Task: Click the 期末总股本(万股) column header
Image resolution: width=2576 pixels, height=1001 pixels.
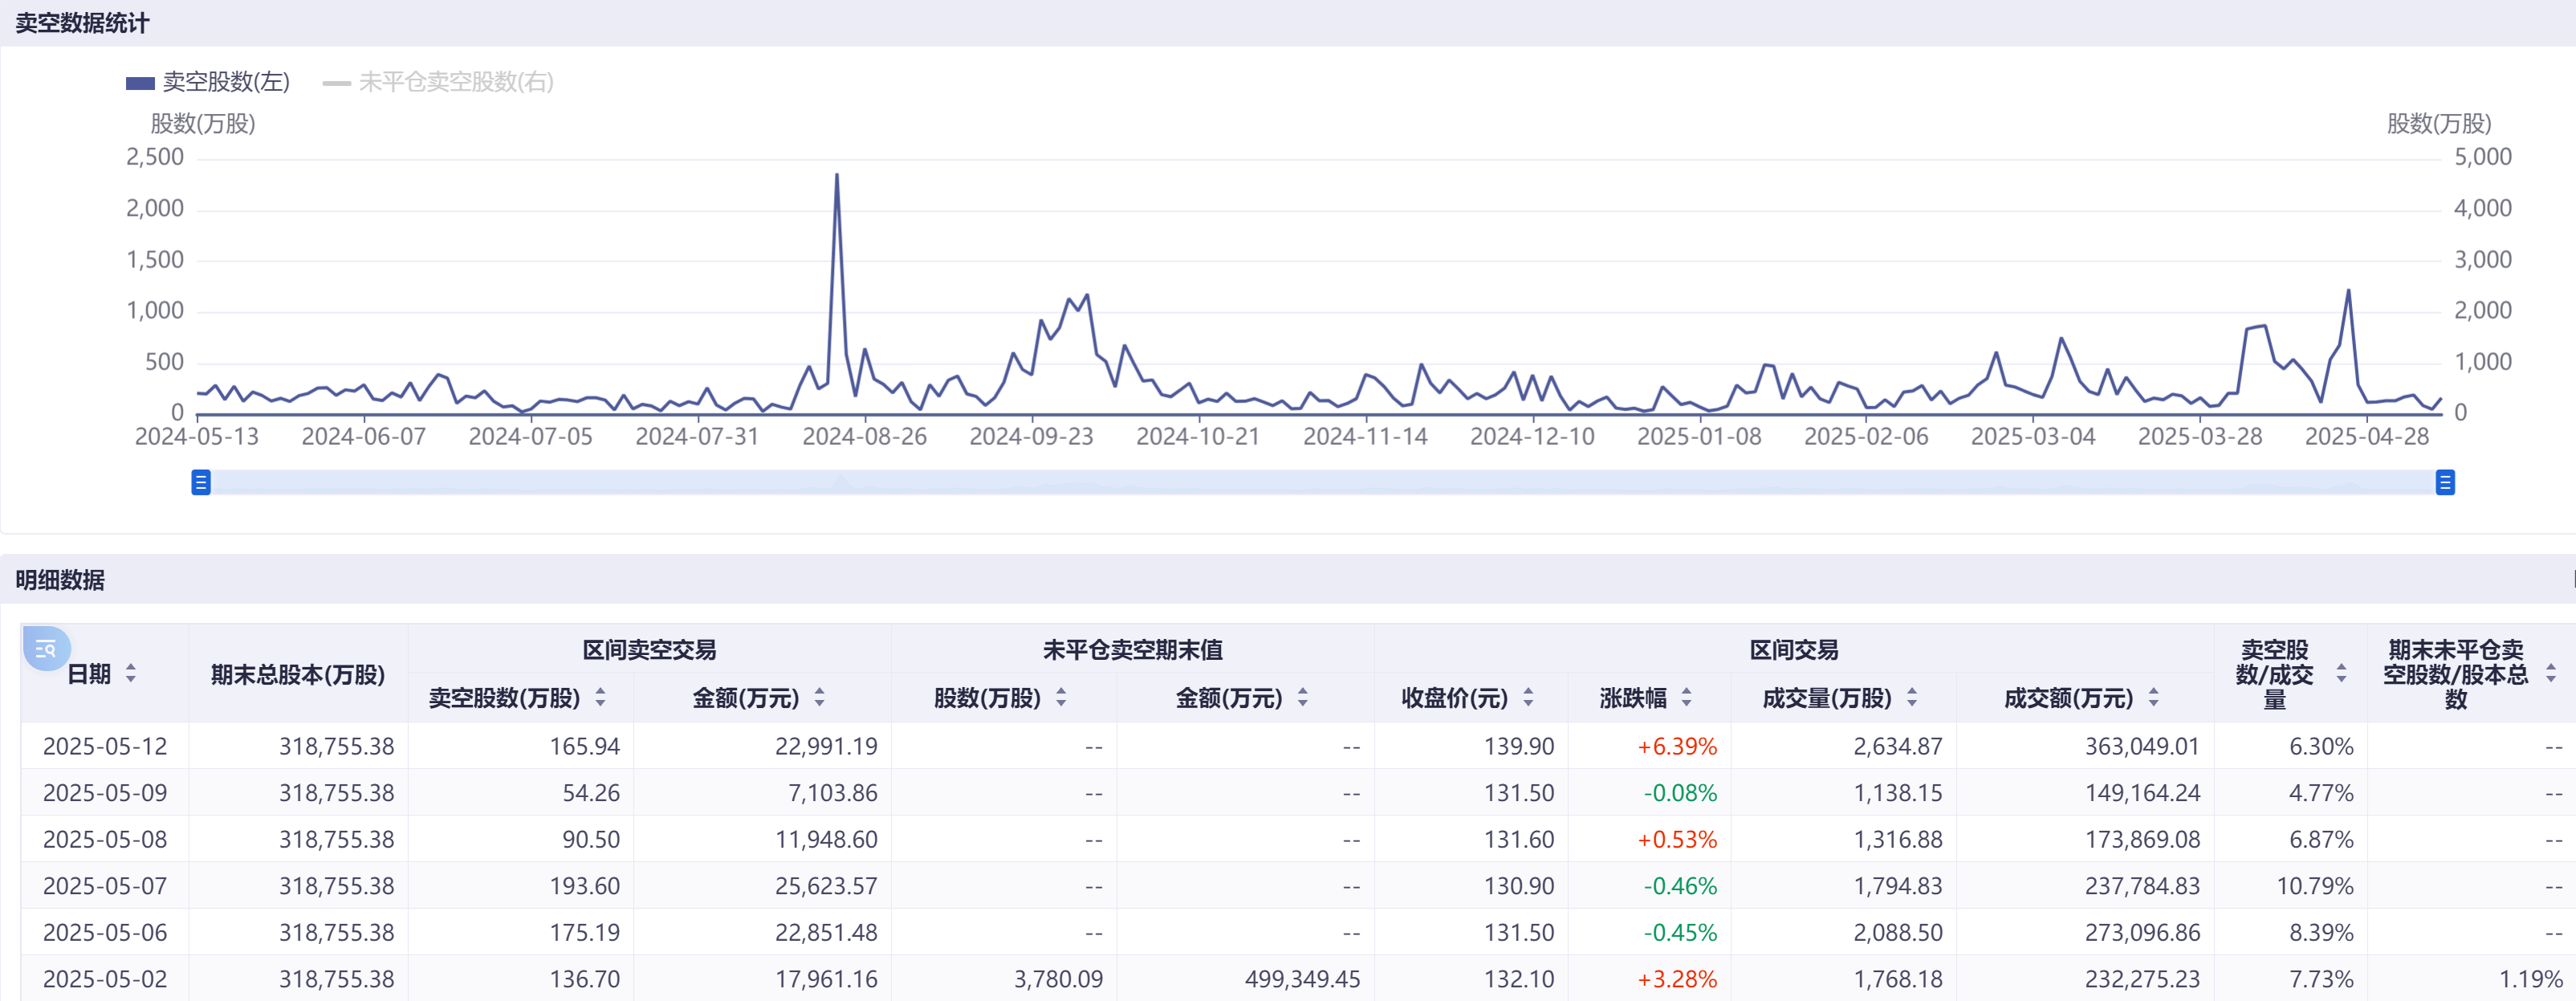Action: (298, 675)
